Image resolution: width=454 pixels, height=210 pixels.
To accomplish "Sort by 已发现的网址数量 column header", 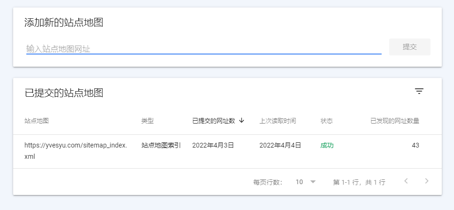I will (x=395, y=121).
